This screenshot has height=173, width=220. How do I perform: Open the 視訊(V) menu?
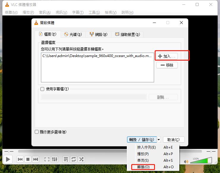point(61,12)
